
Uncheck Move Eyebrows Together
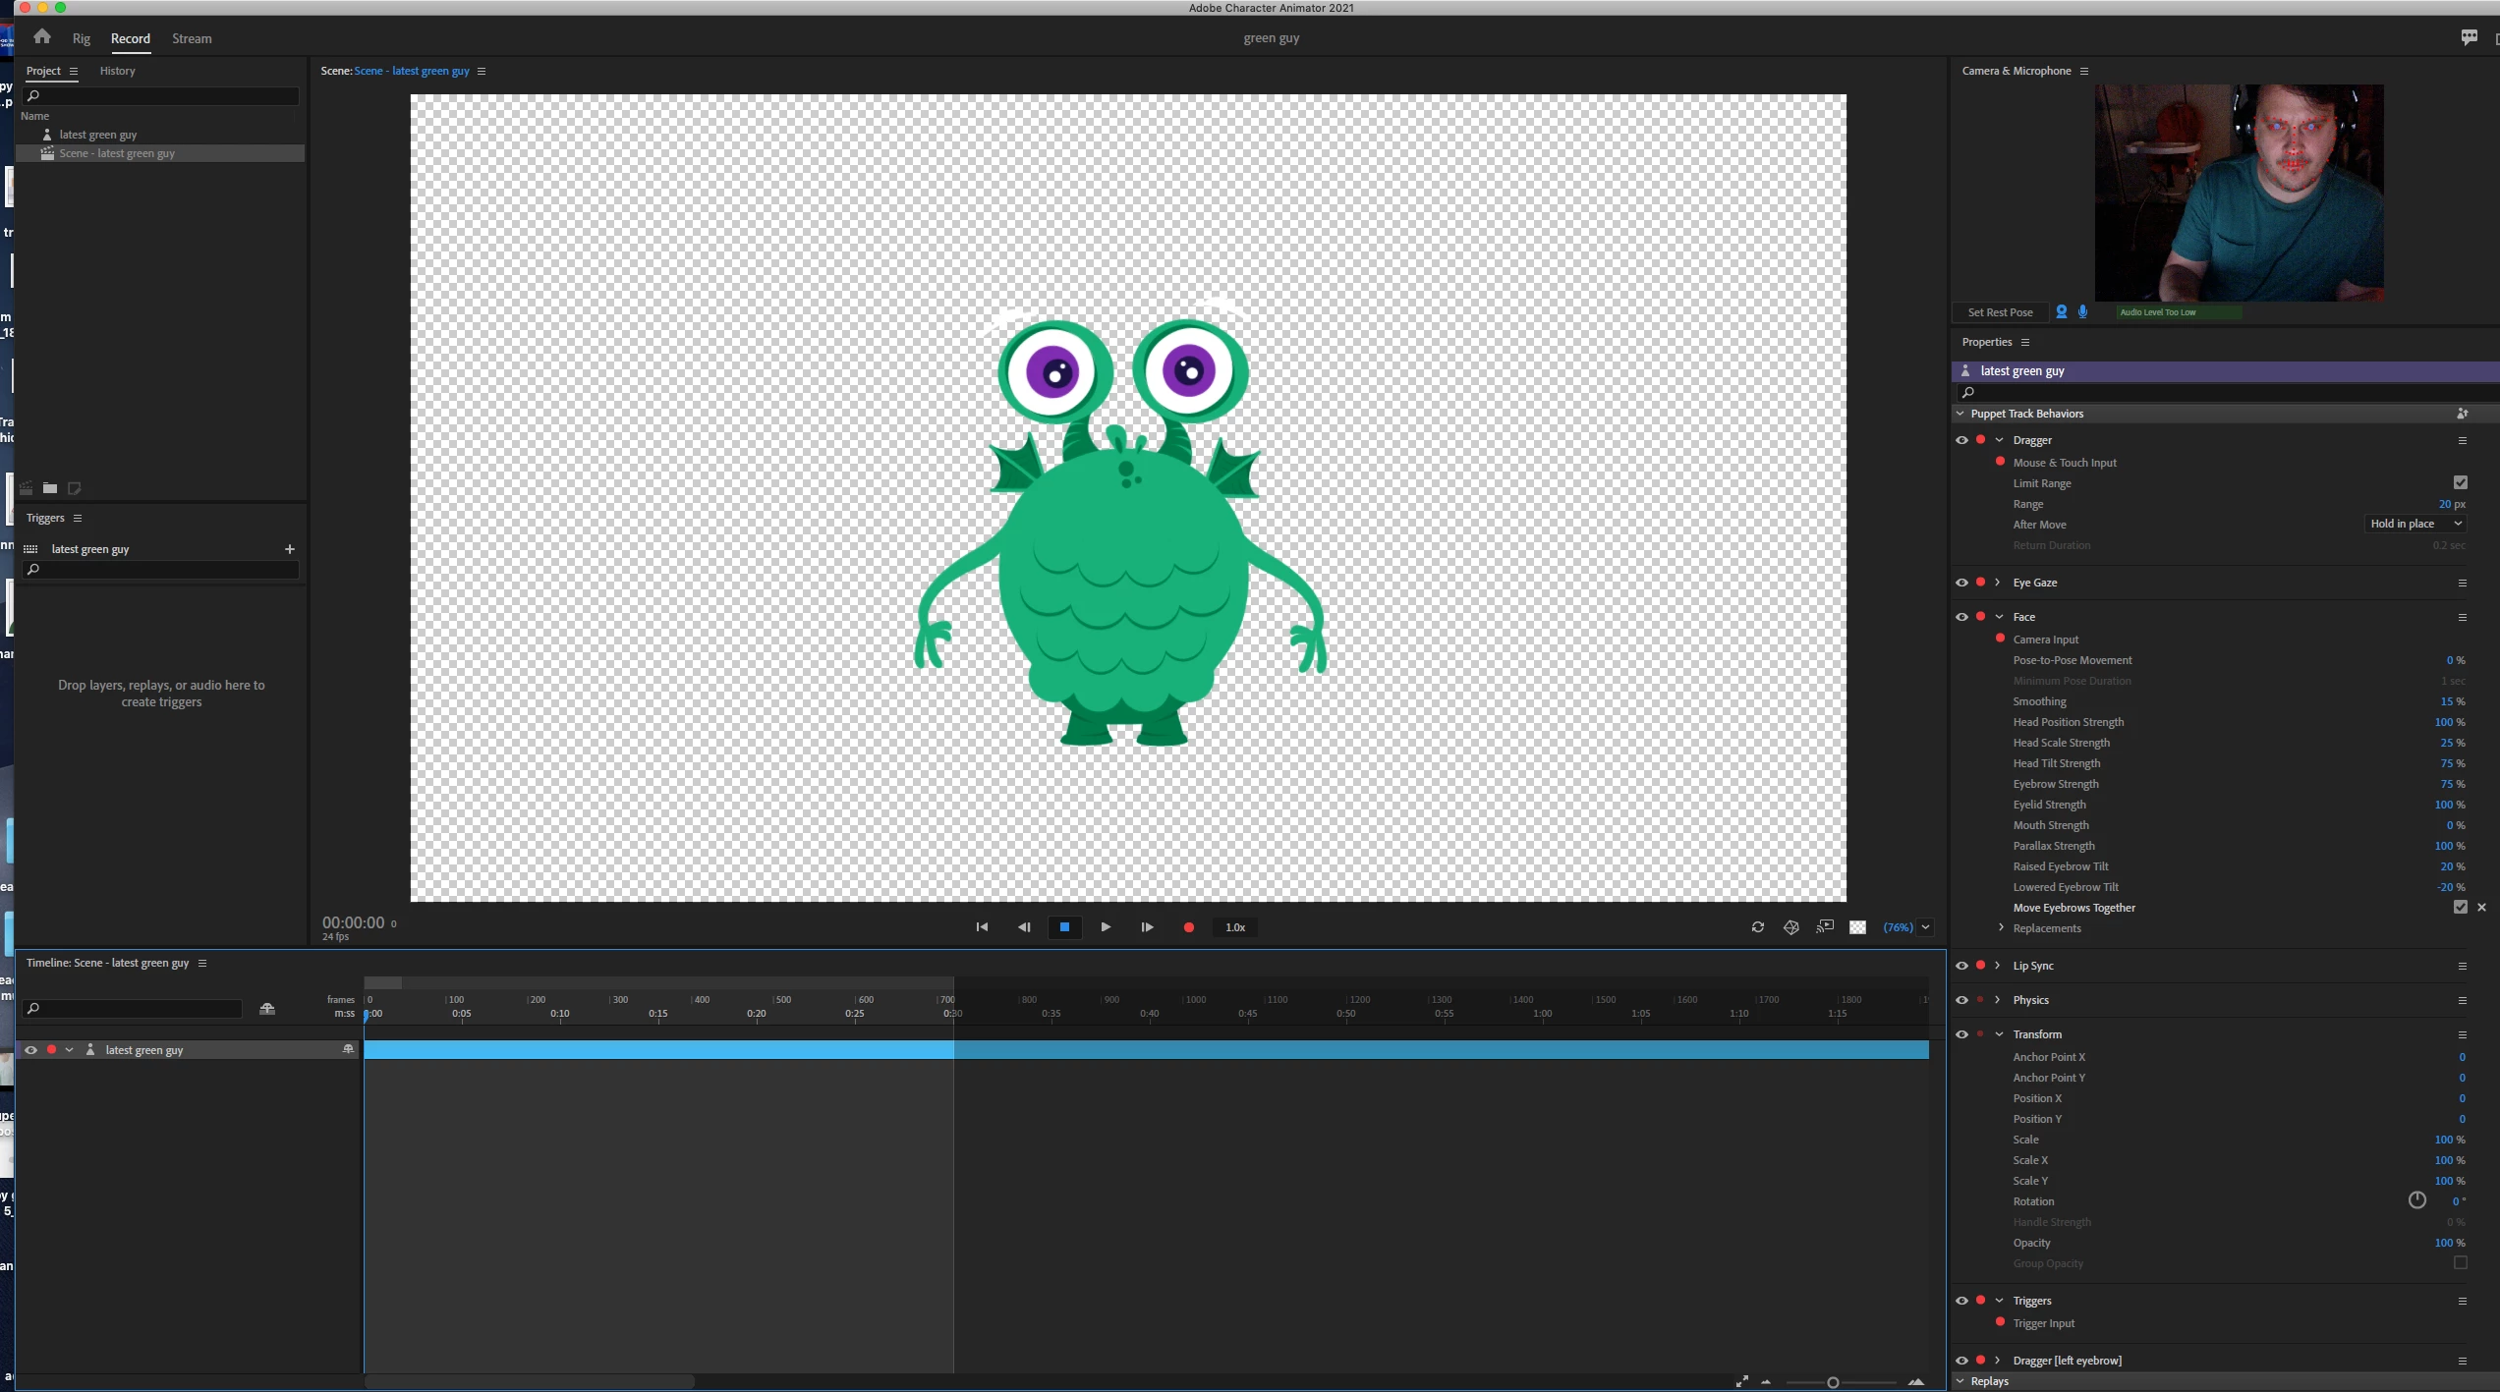2460,908
